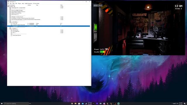Open the notification center icon
This screenshot has height=105, width=187.
click(185, 104)
